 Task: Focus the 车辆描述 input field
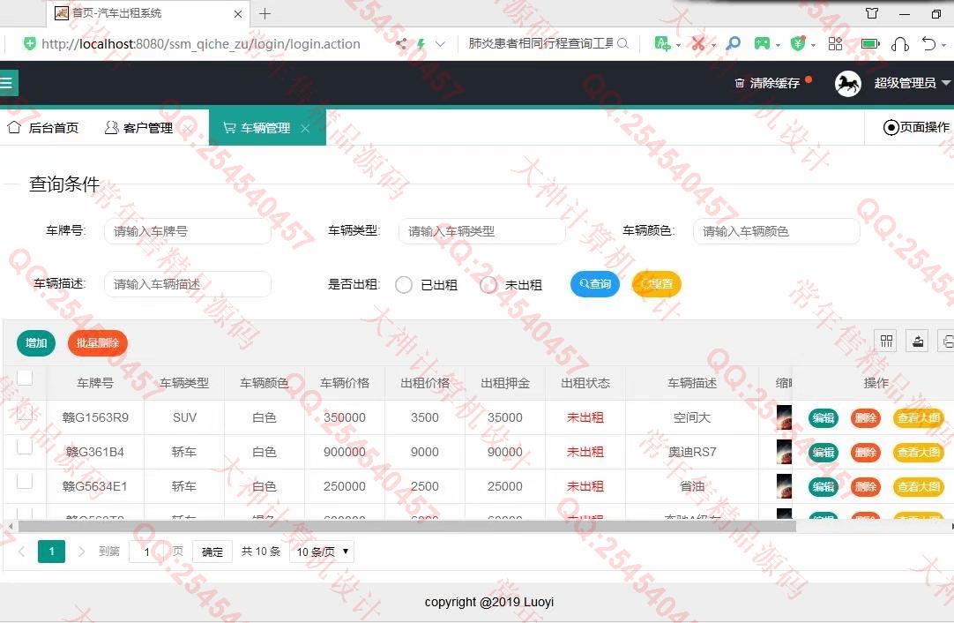(x=188, y=284)
